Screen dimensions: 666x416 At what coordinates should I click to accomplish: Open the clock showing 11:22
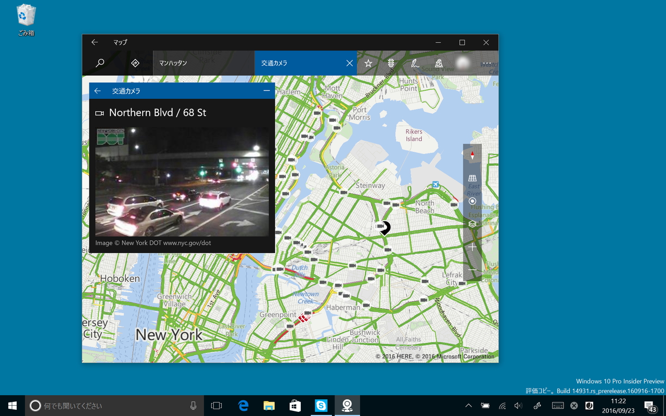click(618, 406)
